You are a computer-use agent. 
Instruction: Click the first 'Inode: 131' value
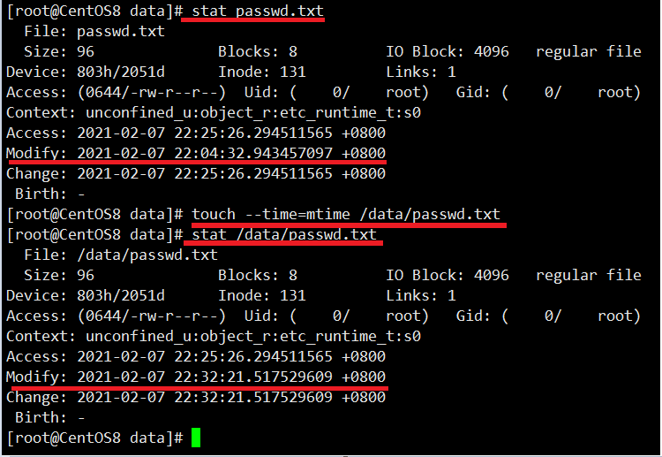click(262, 72)
